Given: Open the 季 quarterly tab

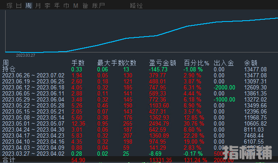Looking at the screenshot, I should click(x=47, y=6).
